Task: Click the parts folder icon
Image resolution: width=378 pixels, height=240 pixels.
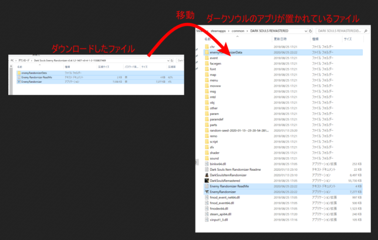Action: [x=207, y=125]
